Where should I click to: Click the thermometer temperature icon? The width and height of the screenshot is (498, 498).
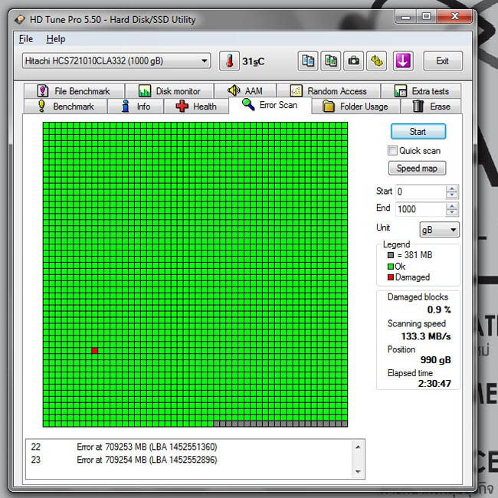tap(229, 61)
